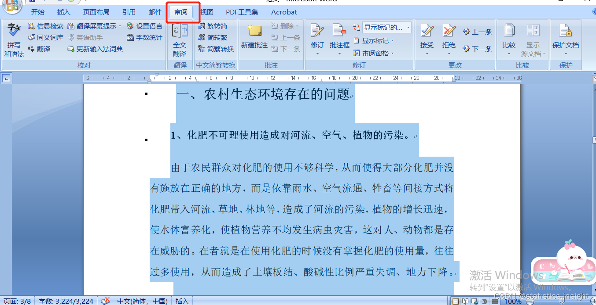Expand 审阅窗格 reviewing pane menu
The image size is (596, 305).
click(373, 54)
